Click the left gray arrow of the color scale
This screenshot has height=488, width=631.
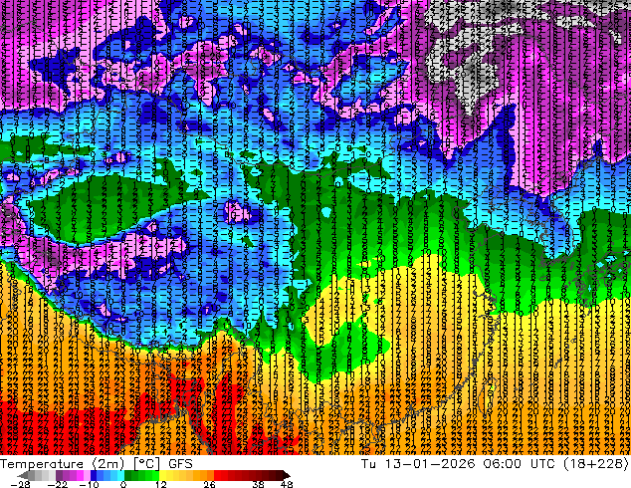click(x=22, y=475)
